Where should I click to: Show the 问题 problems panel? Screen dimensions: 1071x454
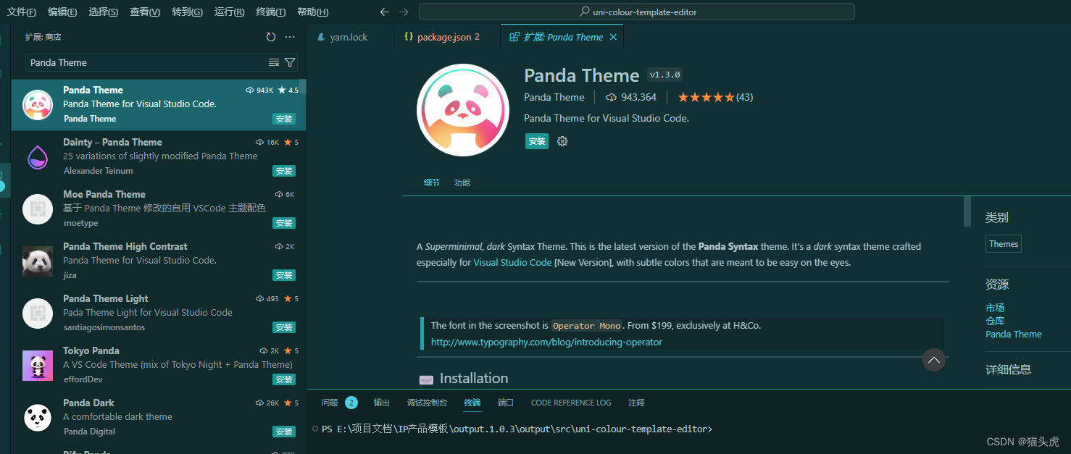coord(330,403)
